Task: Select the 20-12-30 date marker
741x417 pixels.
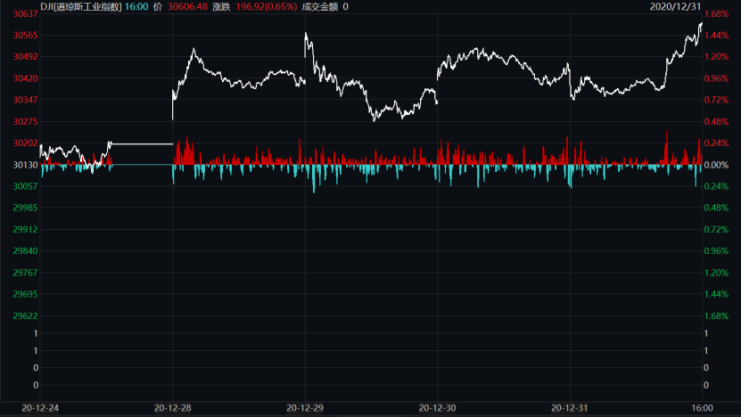Action: (x=437, y=408)
